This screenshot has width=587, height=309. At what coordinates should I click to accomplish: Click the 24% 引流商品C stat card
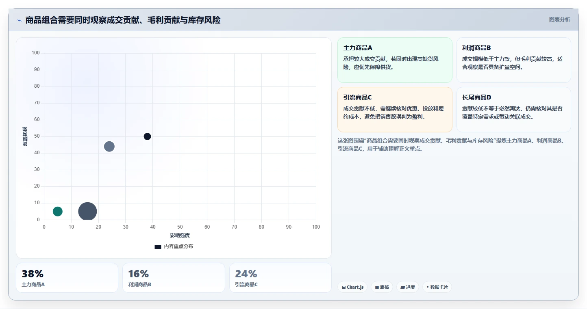[280, 278]
